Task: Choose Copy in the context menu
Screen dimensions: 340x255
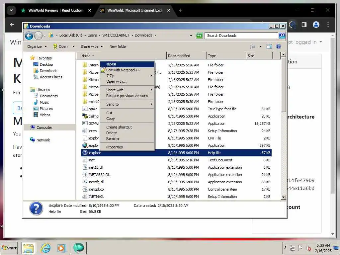Action: (x=127, y=119)
